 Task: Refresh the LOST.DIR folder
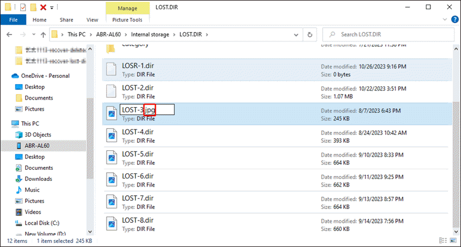309,35
